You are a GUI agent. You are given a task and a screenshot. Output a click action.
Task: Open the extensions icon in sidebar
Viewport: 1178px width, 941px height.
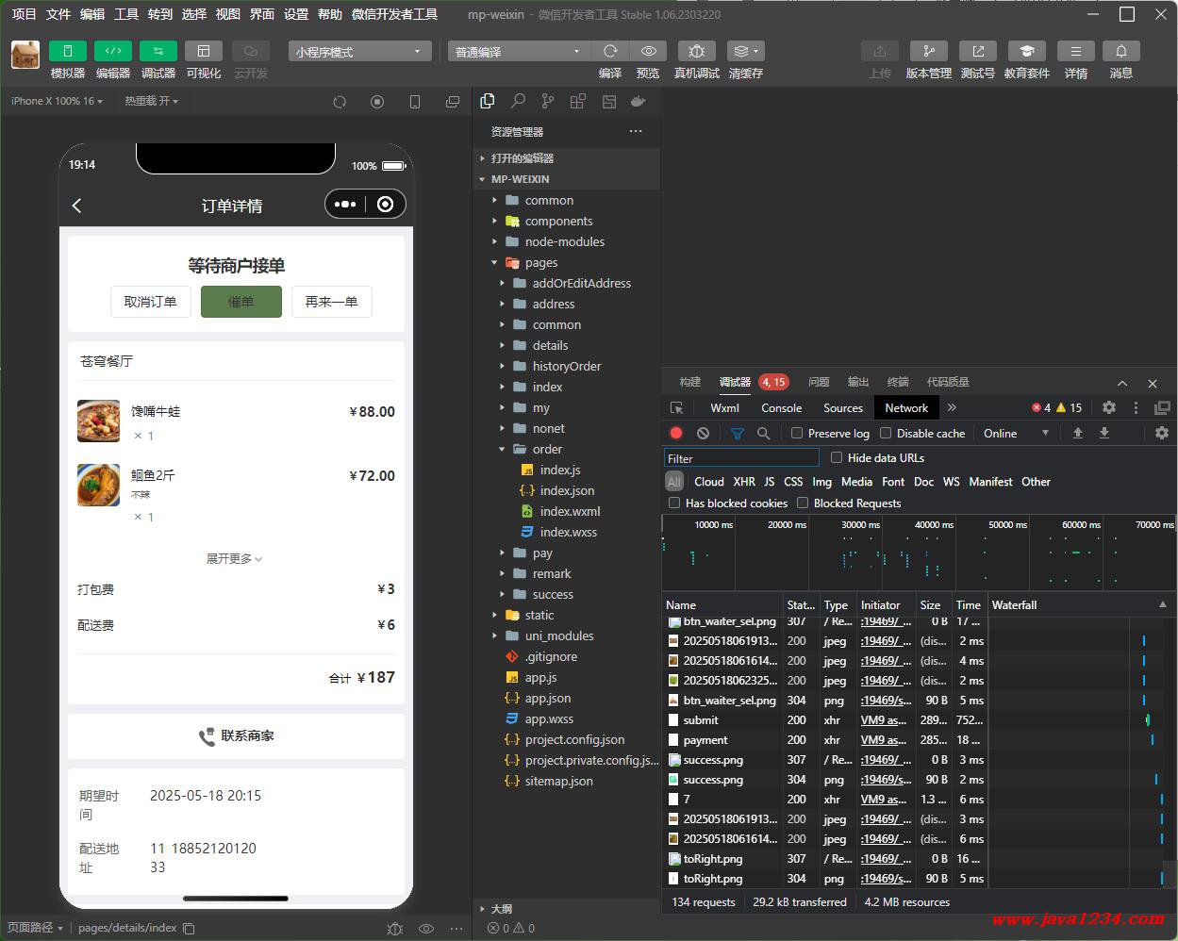(x=578, y=102)
